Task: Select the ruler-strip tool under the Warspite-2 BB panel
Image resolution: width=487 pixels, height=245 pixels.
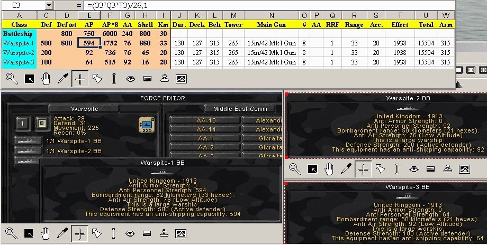Action: pyautogui.click(x=430, y=169)
